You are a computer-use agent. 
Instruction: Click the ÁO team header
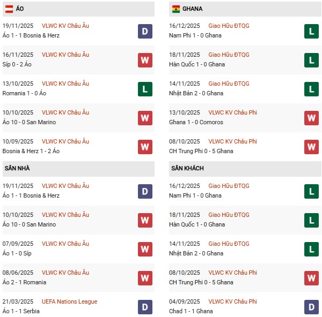click(x=20, y=9)
